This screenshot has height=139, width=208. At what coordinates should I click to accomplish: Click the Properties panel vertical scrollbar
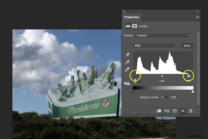pyautogui.click(x=198, y=68)
